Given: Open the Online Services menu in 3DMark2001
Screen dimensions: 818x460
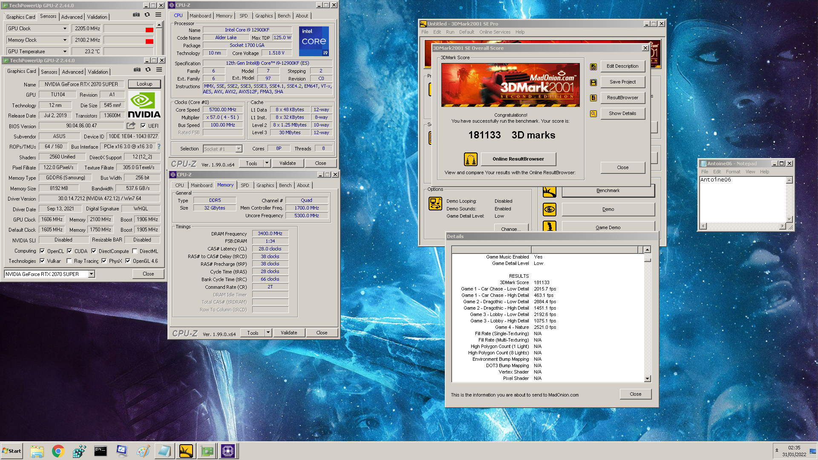Looking at the screenshot, I should pos(495,32).
